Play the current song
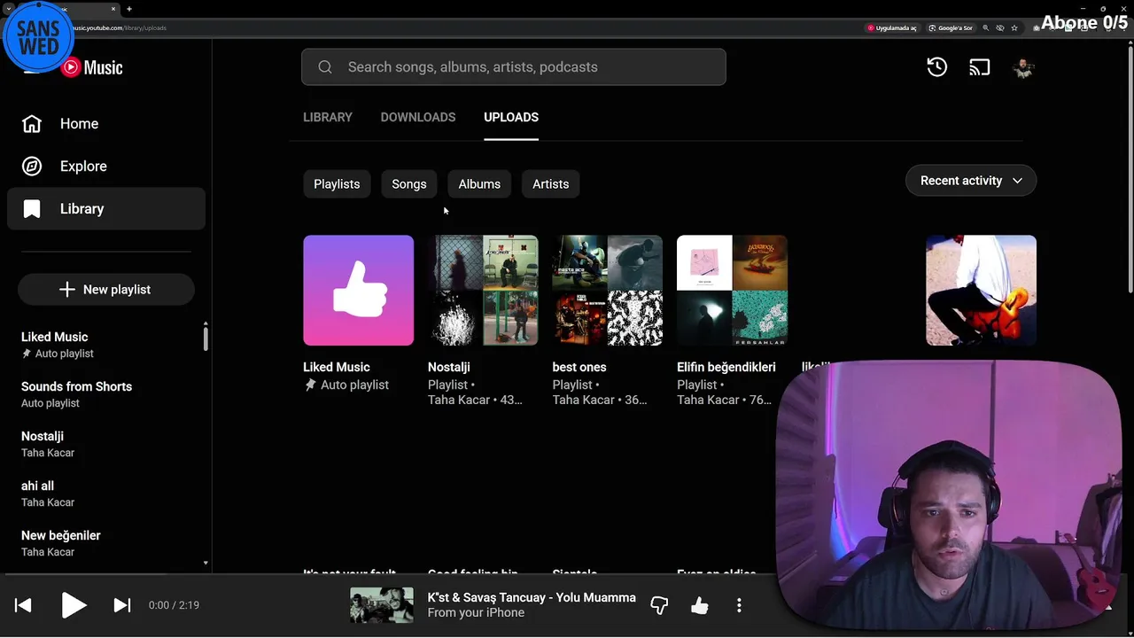Viewport: 1134px width, 638px height. point(74,605)
